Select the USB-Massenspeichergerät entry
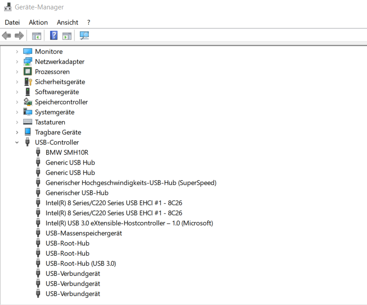Image resolution: width=367 pixels, height=305 pixels. click(83, 233)
